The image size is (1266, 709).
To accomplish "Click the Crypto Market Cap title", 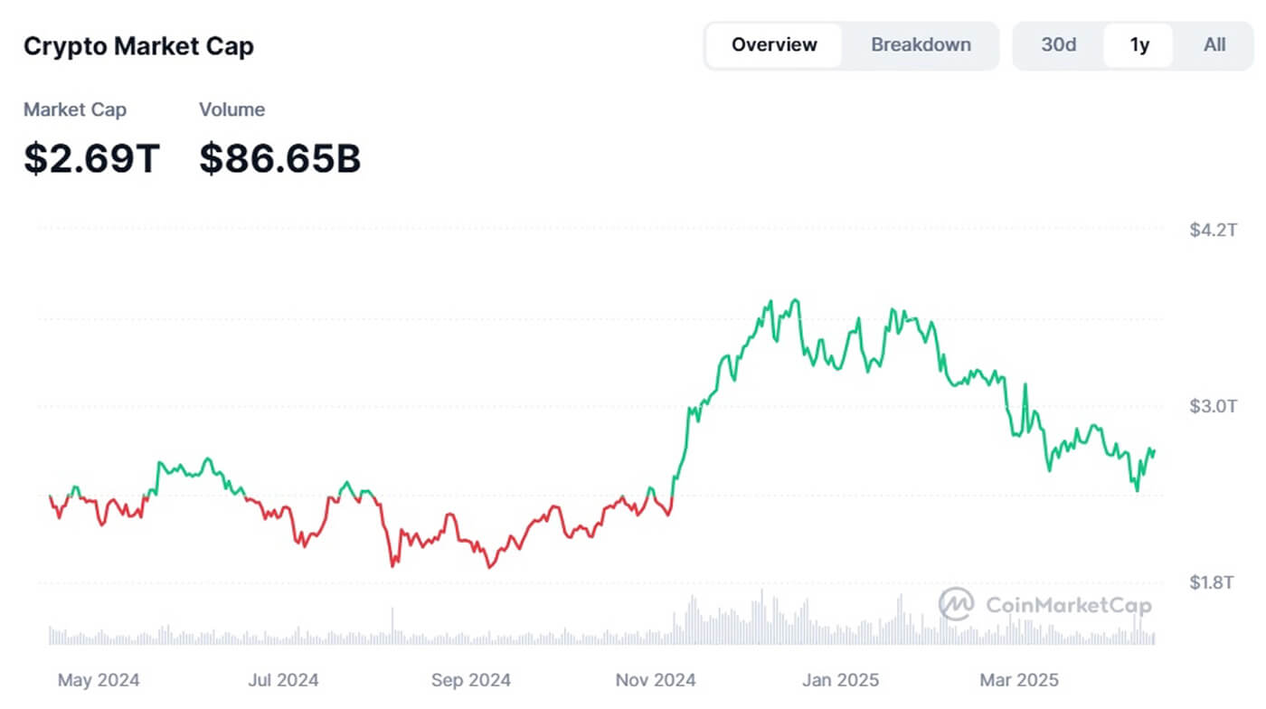I will [x=138, y=47].
